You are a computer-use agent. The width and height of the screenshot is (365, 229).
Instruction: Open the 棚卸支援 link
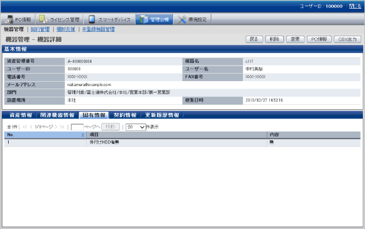click(x=66, y=29)
